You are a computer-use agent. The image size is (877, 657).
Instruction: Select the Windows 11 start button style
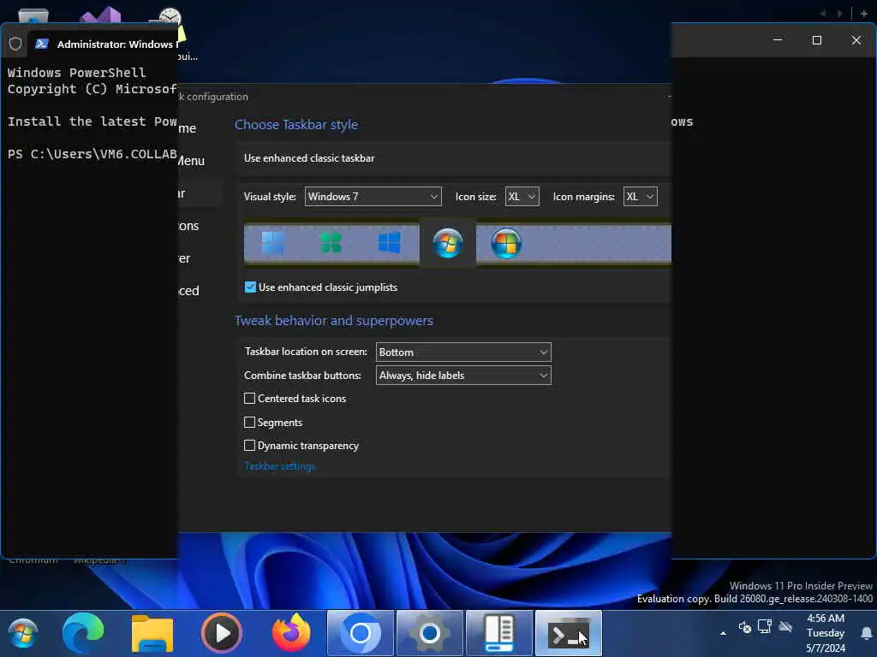pyautogui.click(x=272, y=243)
